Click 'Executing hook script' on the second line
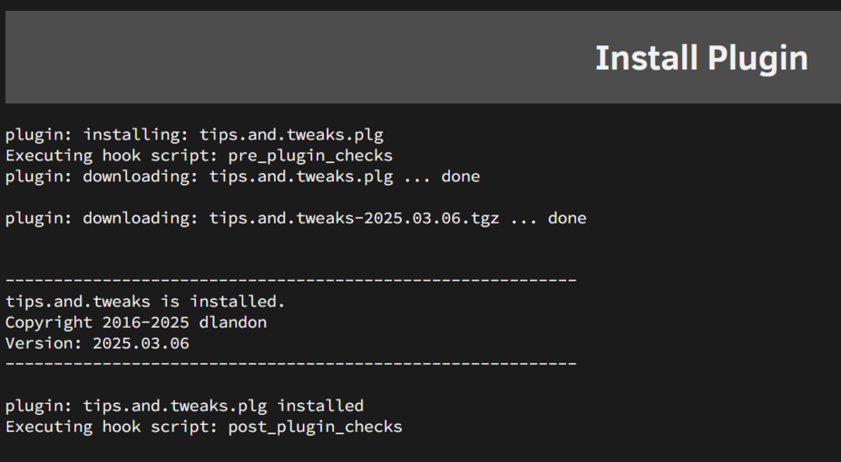841x462 pixels. pyautogui.click(x=112, y=156)
